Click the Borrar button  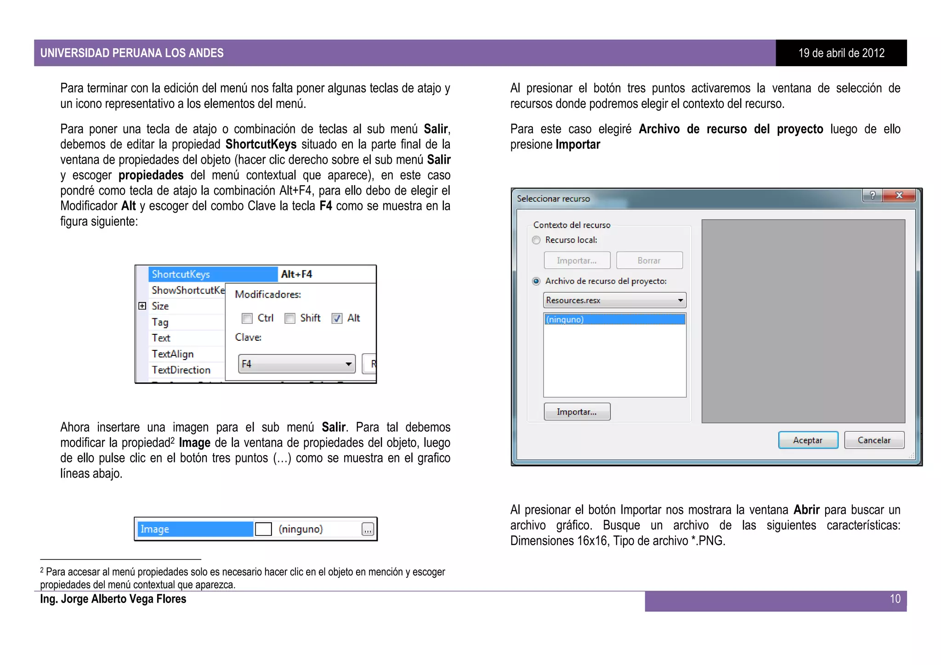649,260
